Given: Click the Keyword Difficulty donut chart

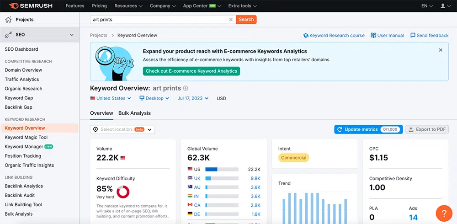Looking at the screenshot, I should pyautogui.click(x=123, y=192).
